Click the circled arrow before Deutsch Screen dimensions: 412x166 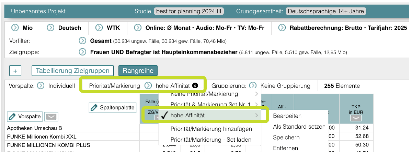[51, 28]
